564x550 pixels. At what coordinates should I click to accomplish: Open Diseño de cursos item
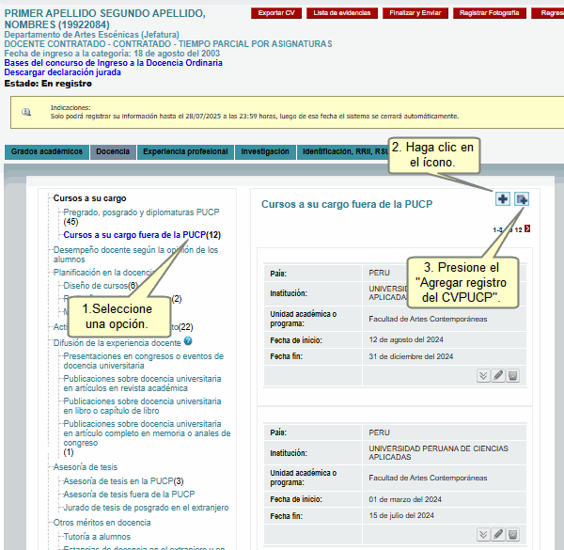pos(96,286)
